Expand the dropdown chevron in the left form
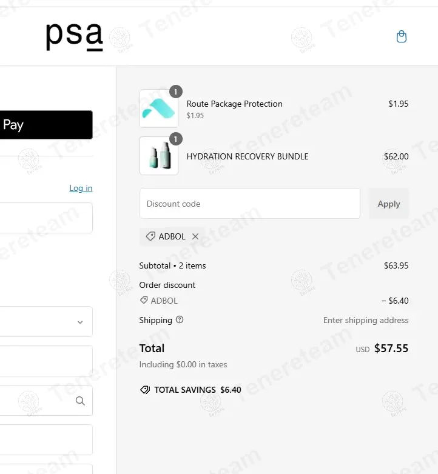 (x=80, y=322)
